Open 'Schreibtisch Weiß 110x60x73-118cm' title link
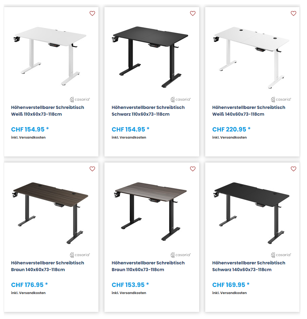Viewport: 307px width, 319px height. pyautogui.click(x=48, y=111)
